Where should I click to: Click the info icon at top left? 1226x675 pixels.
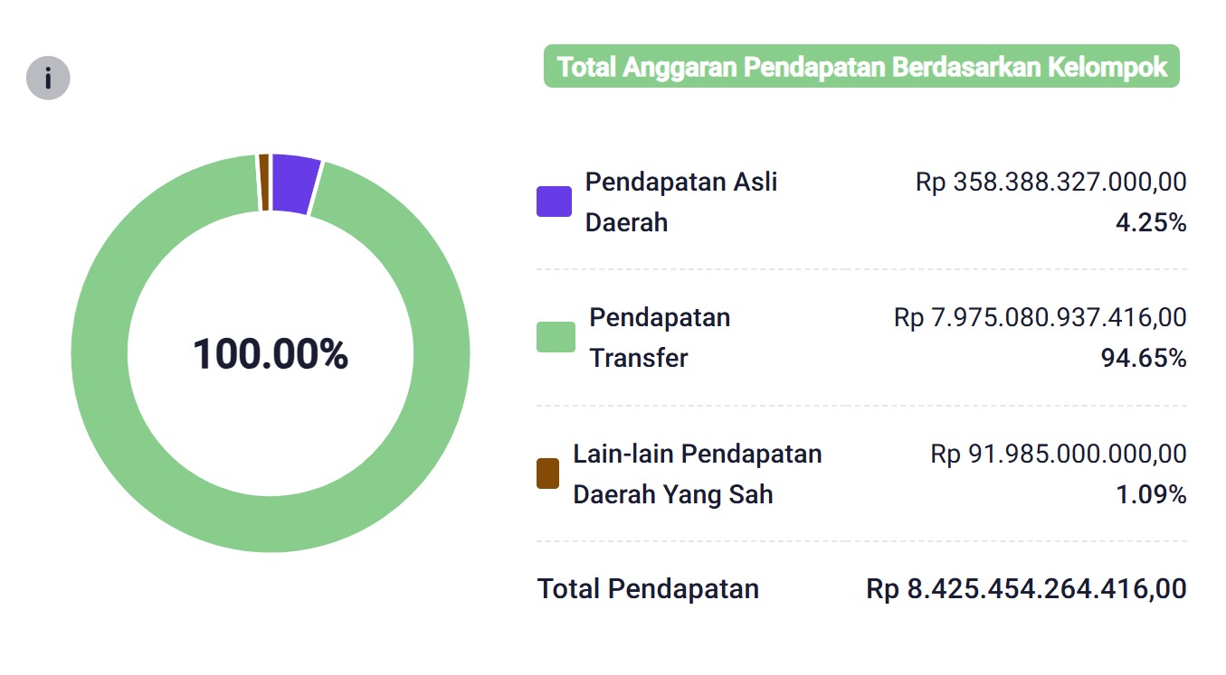tap(48, 78)
